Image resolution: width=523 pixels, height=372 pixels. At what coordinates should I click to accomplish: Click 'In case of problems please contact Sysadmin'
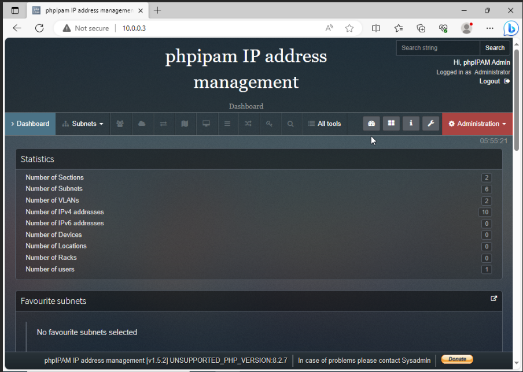pyautogui.click(x=364, y=360)
